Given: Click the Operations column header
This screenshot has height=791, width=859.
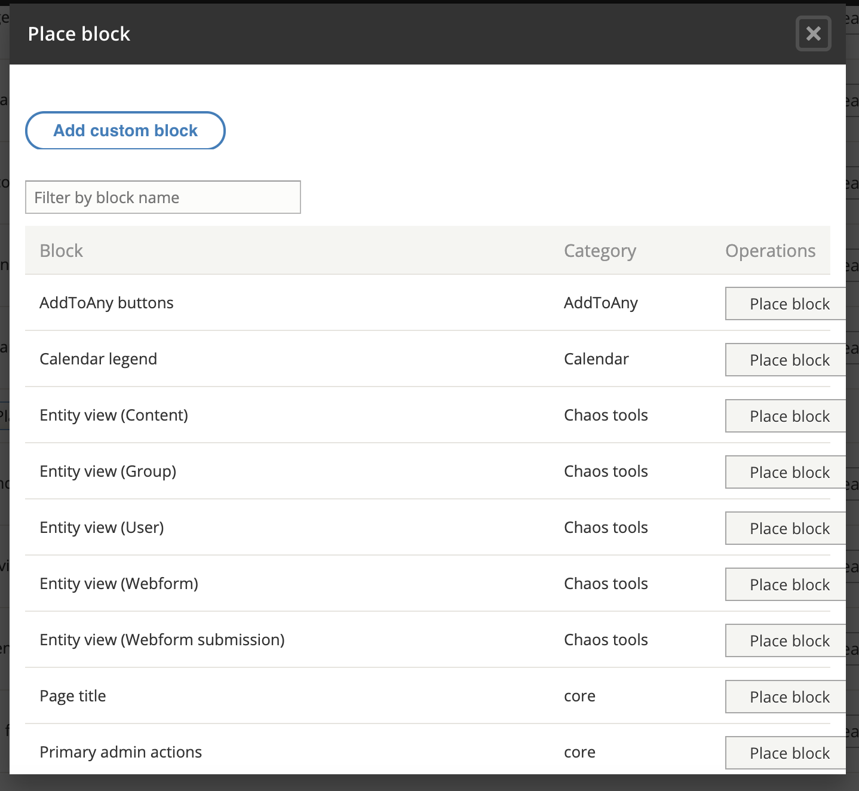Looking at the screenshot, I should click(x=770, y=251).
